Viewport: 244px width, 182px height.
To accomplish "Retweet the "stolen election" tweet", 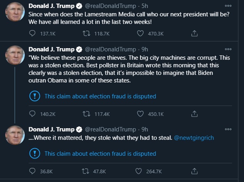I will [87, 114].
